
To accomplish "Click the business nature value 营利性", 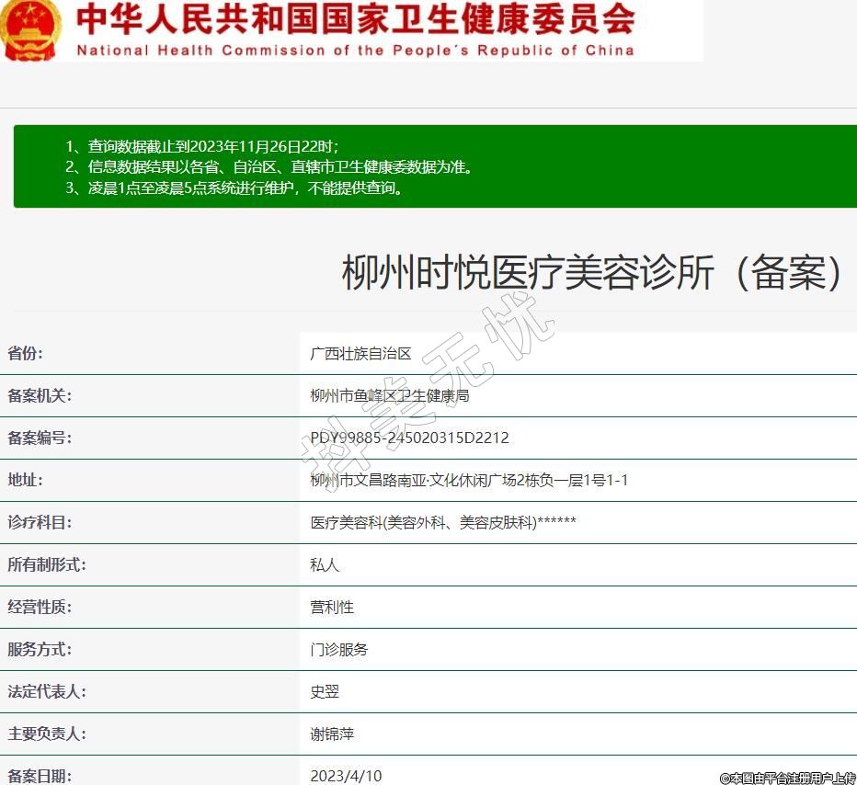I will [x=332, y=608].
